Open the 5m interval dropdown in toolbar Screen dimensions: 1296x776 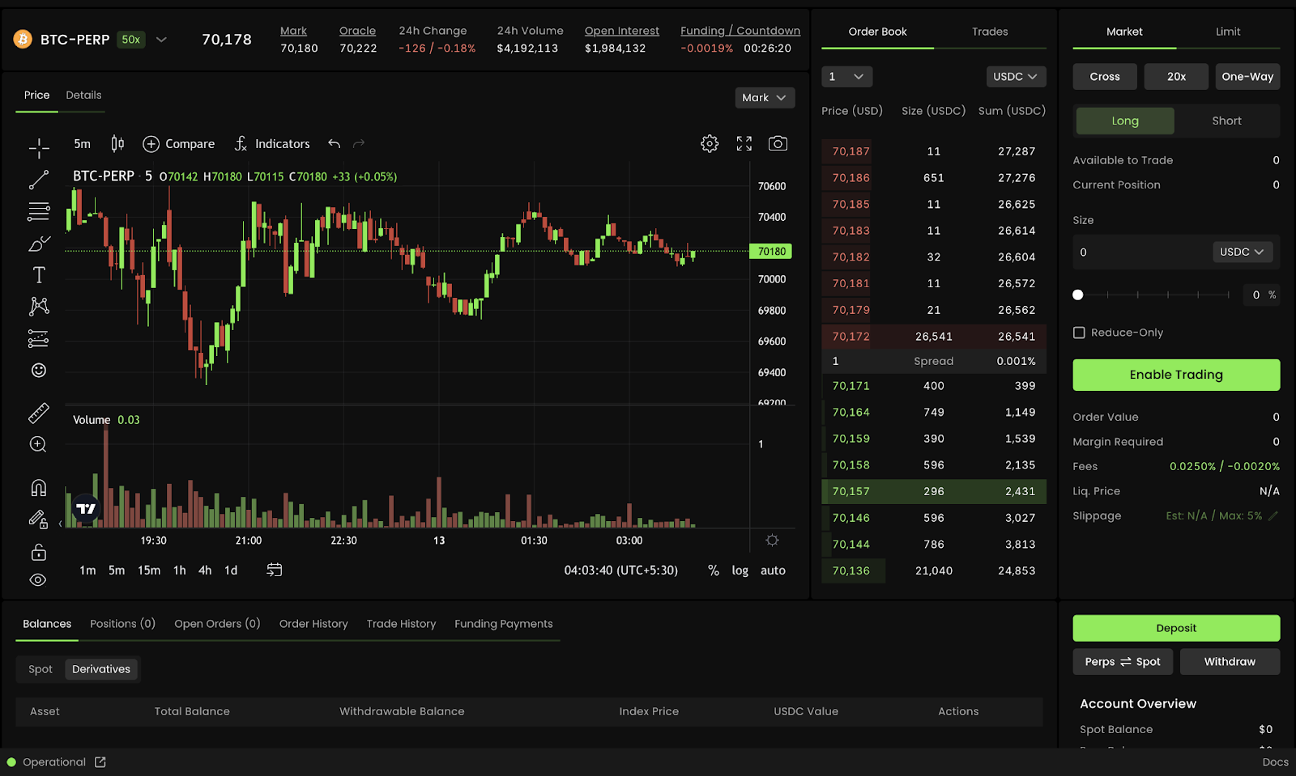coord(83,144)
